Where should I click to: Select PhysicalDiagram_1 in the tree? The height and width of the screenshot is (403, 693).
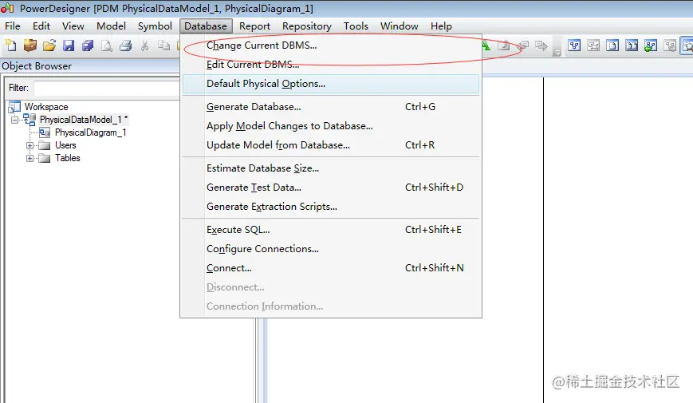(x=91, y=132)
